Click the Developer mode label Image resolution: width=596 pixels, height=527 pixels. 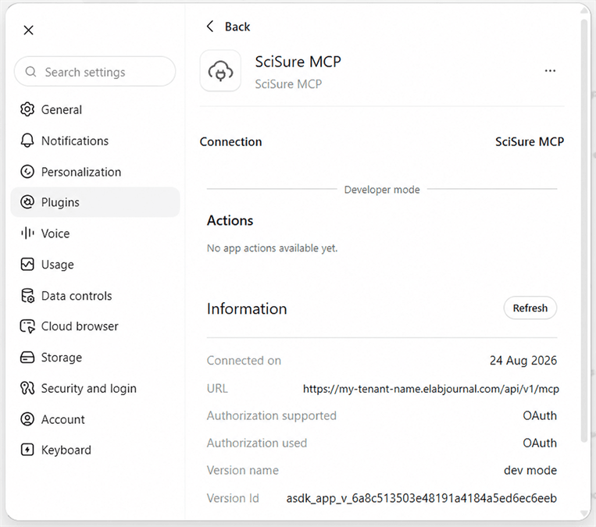point(382,190)
